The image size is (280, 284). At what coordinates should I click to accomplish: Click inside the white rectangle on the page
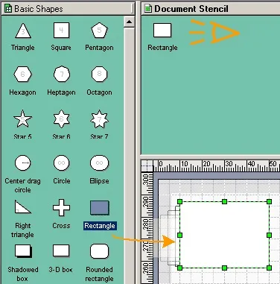click(224, 235)
